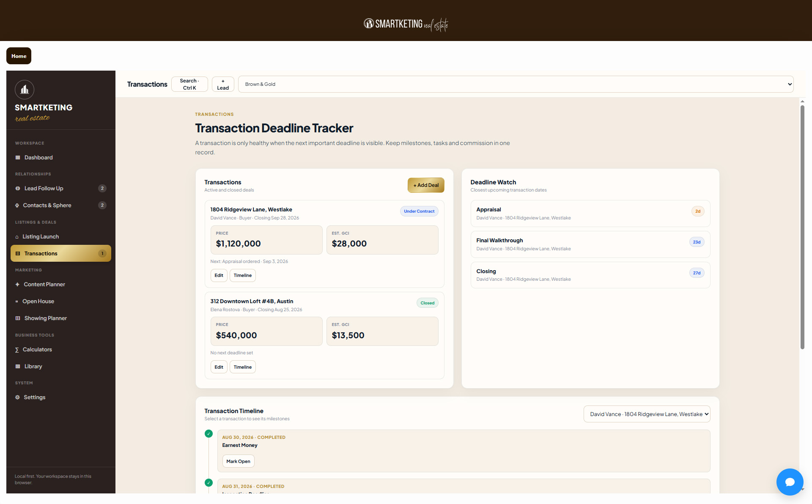Image resolution: width=812 pixels, height=504 pixels.
Task: Go to Lead Follow Up
Action: point(61,189)
